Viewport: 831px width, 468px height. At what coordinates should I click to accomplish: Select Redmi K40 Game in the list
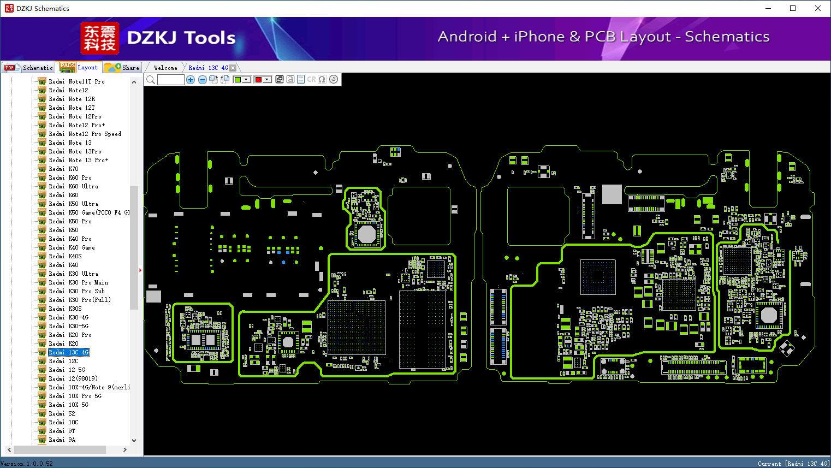[72, 247]
